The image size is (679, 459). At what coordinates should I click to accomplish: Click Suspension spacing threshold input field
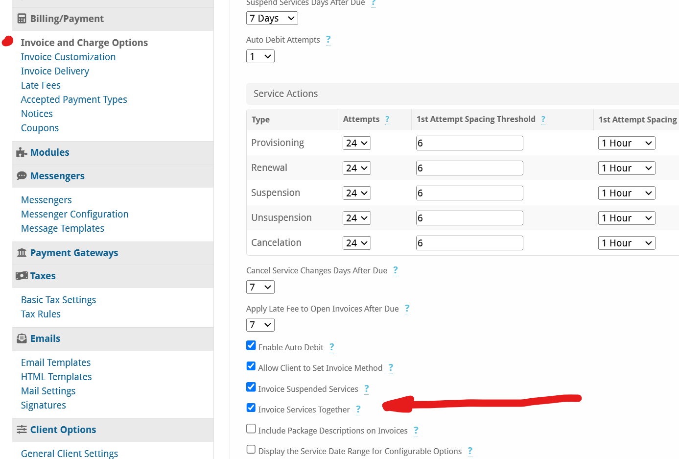(x=469, y=193)
